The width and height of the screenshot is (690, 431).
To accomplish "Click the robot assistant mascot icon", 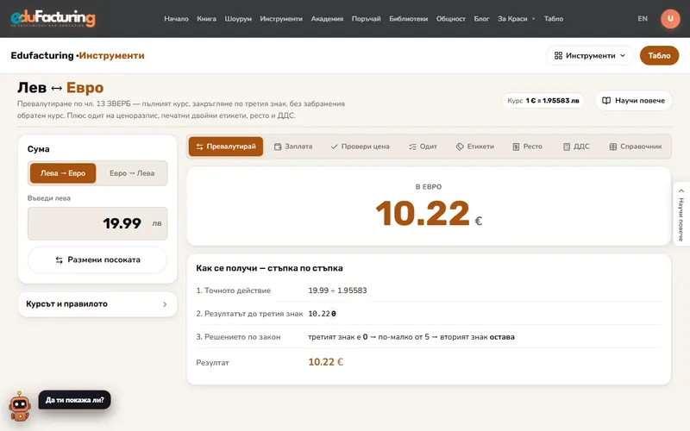I will 20,407.
